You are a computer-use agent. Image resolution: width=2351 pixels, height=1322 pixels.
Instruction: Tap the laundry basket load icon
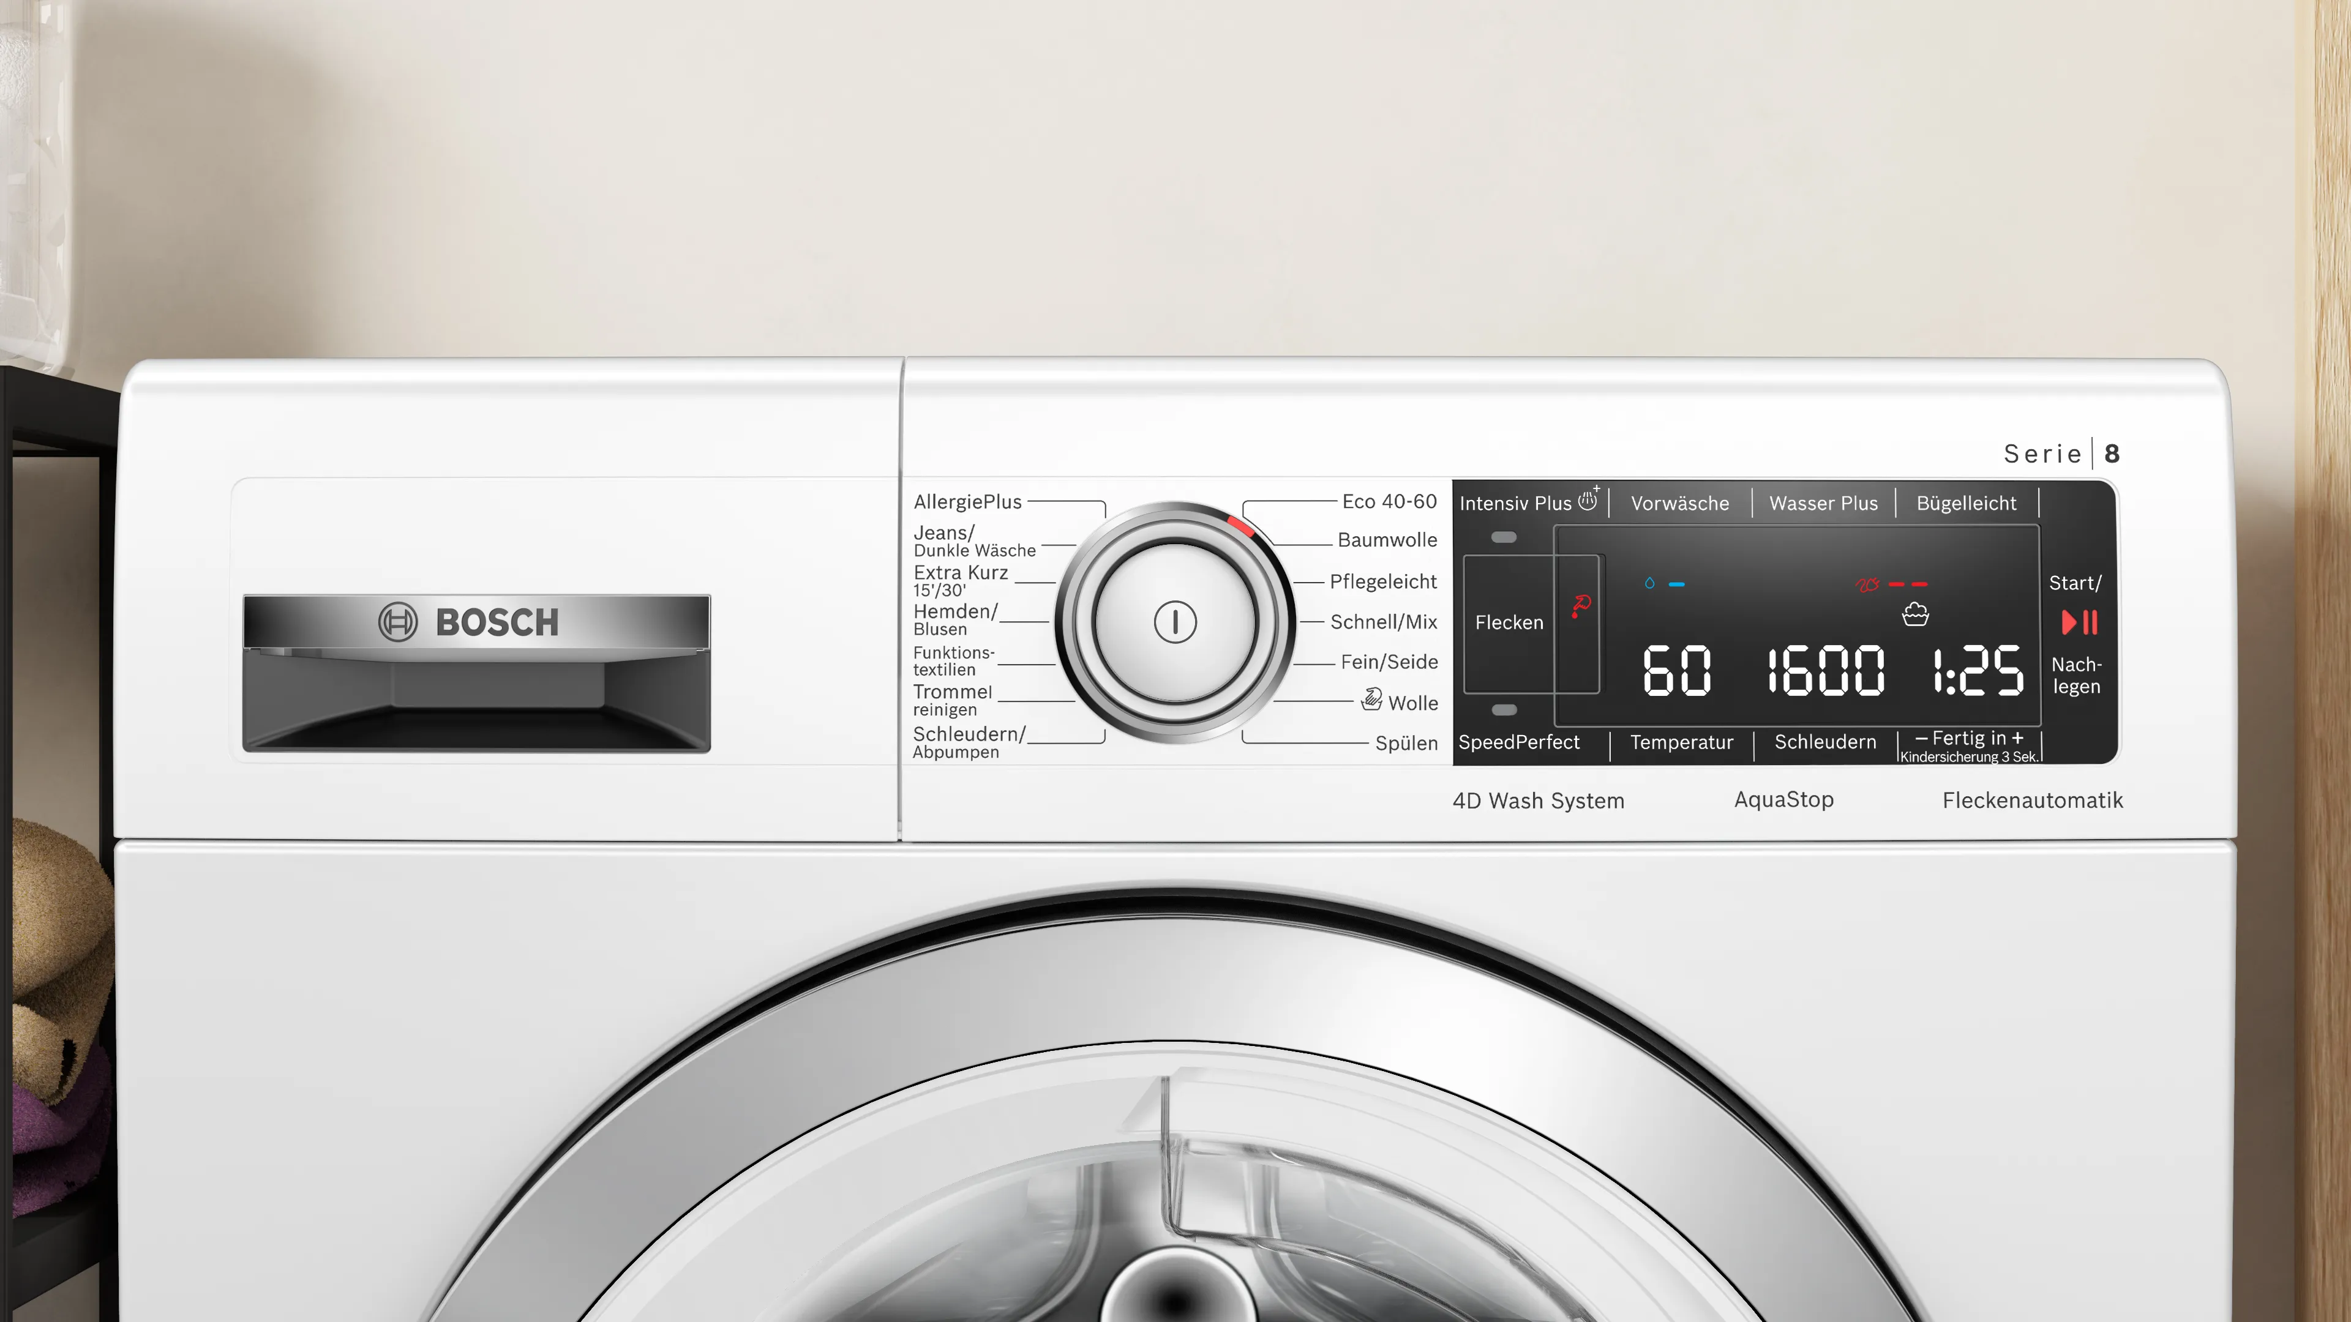point(1914,615)
